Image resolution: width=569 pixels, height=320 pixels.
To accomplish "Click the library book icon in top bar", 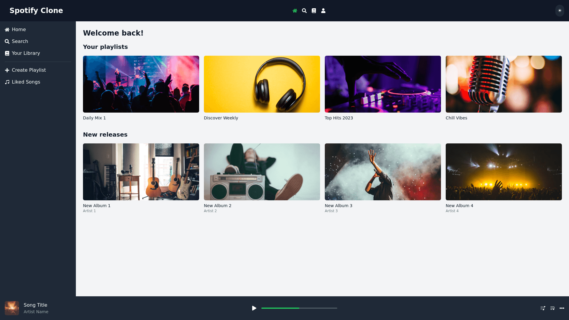I will 314,11.
